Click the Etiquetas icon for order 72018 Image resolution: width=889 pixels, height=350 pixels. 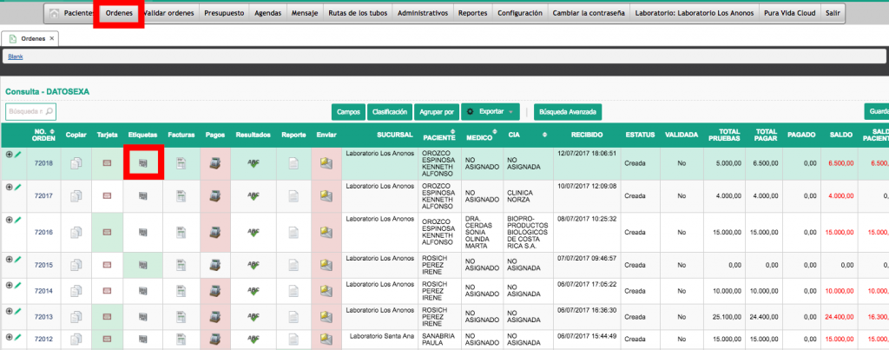point(143,162)
